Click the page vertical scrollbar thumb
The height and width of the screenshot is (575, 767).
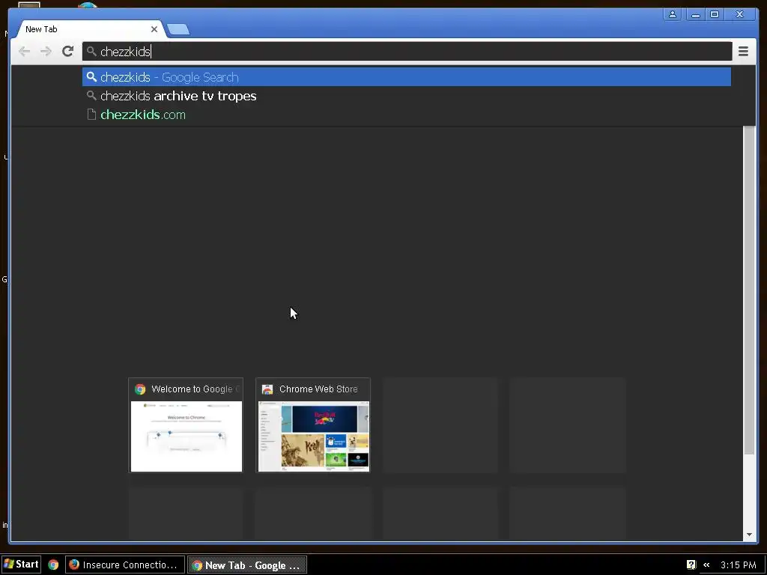point(749,290)
